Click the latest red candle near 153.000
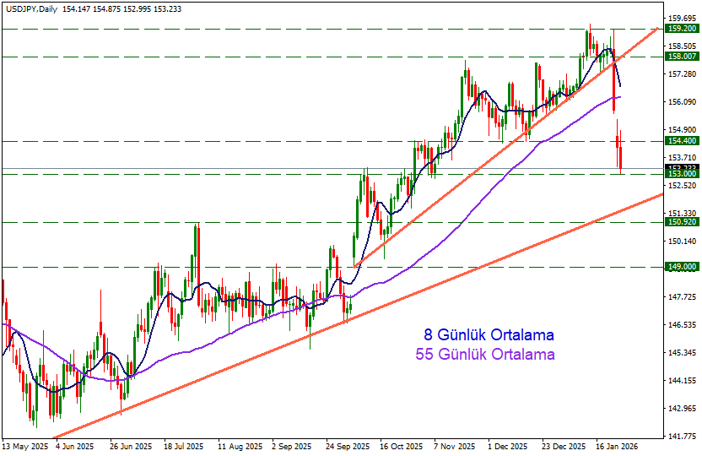The width and height of the screenshot is (702, 456). [x=621, y=159]
